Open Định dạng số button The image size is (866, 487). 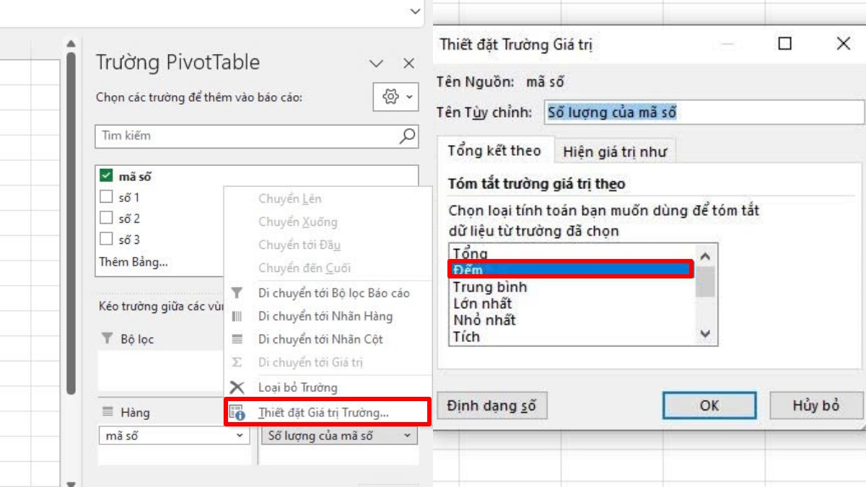491,405
